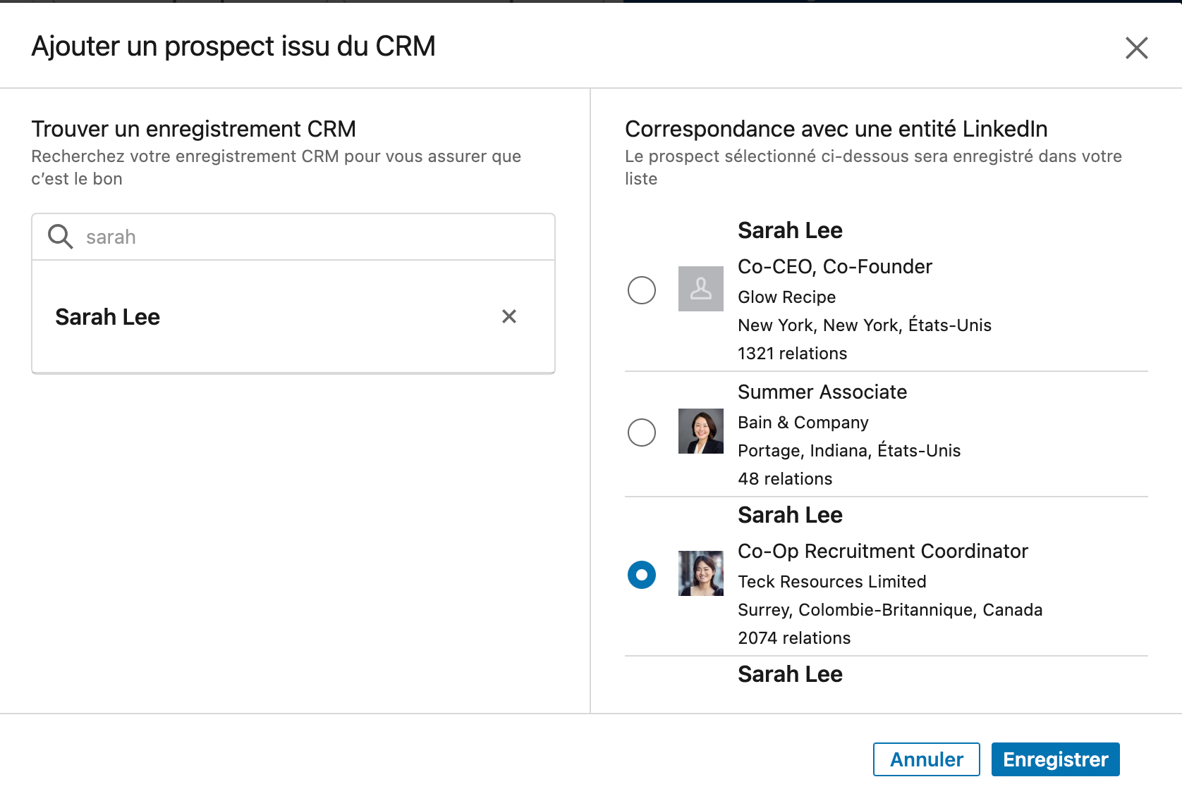Image resolution: width=1182 pixels, height=796 pixels.
Task: Click Enregistrer to save the prospect
Action: pos(1055,759)
